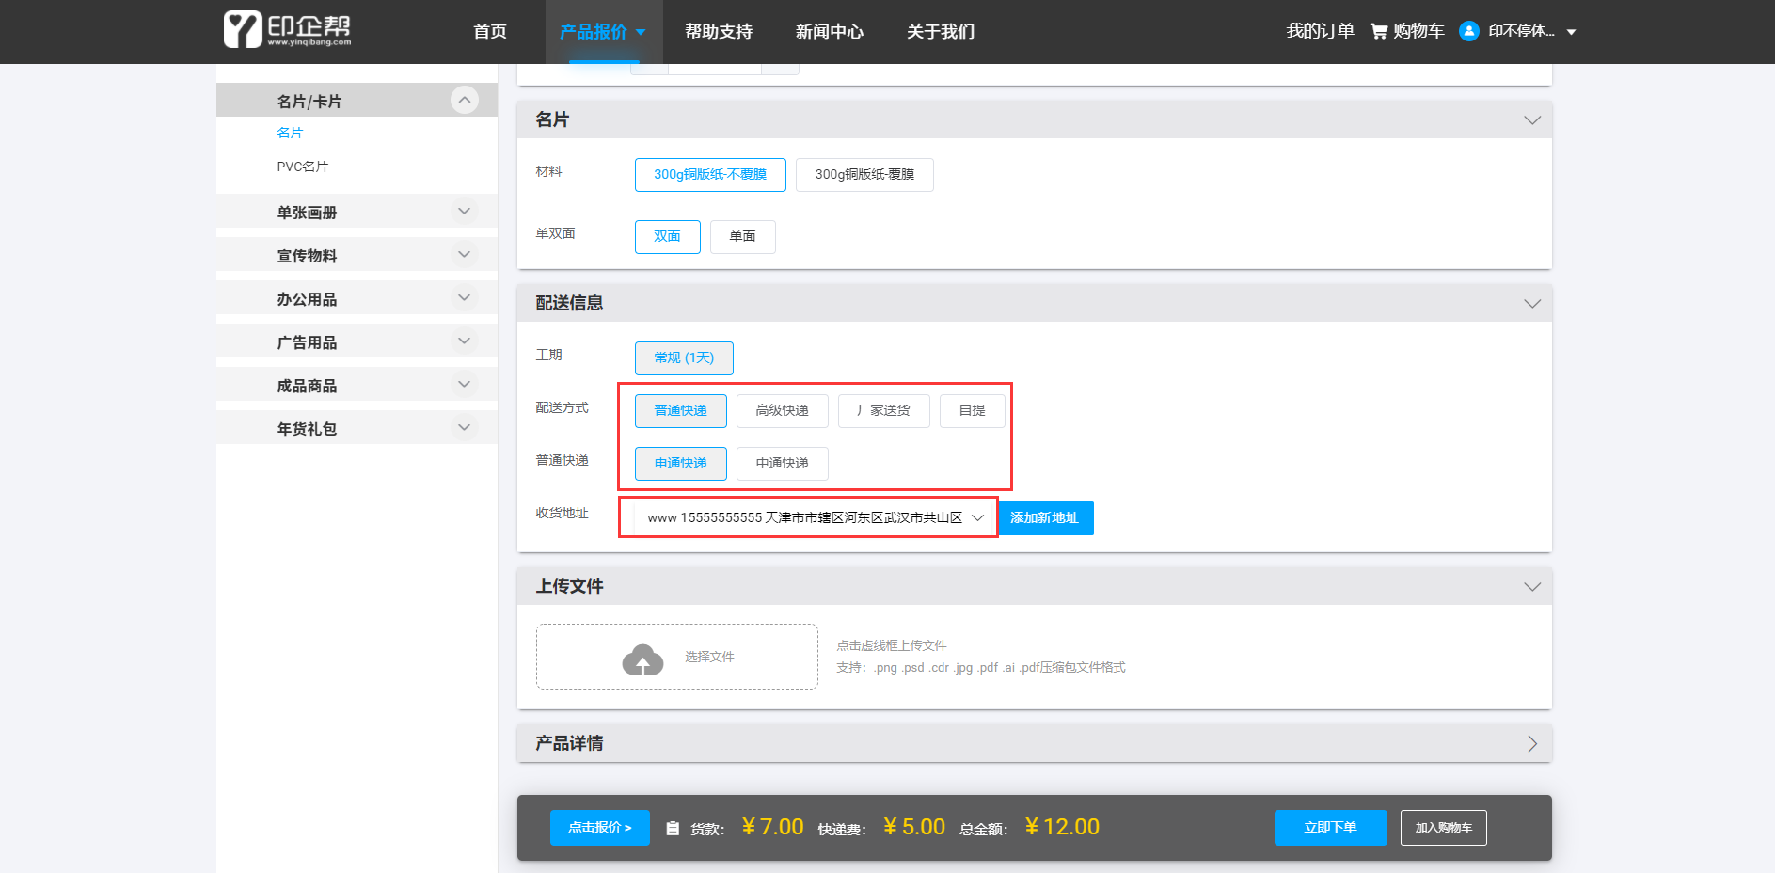Expand the 产品详情 panel arrow
Image resolution: width=1775 pixels, height=873 pixels.
tap(1531, 743)
